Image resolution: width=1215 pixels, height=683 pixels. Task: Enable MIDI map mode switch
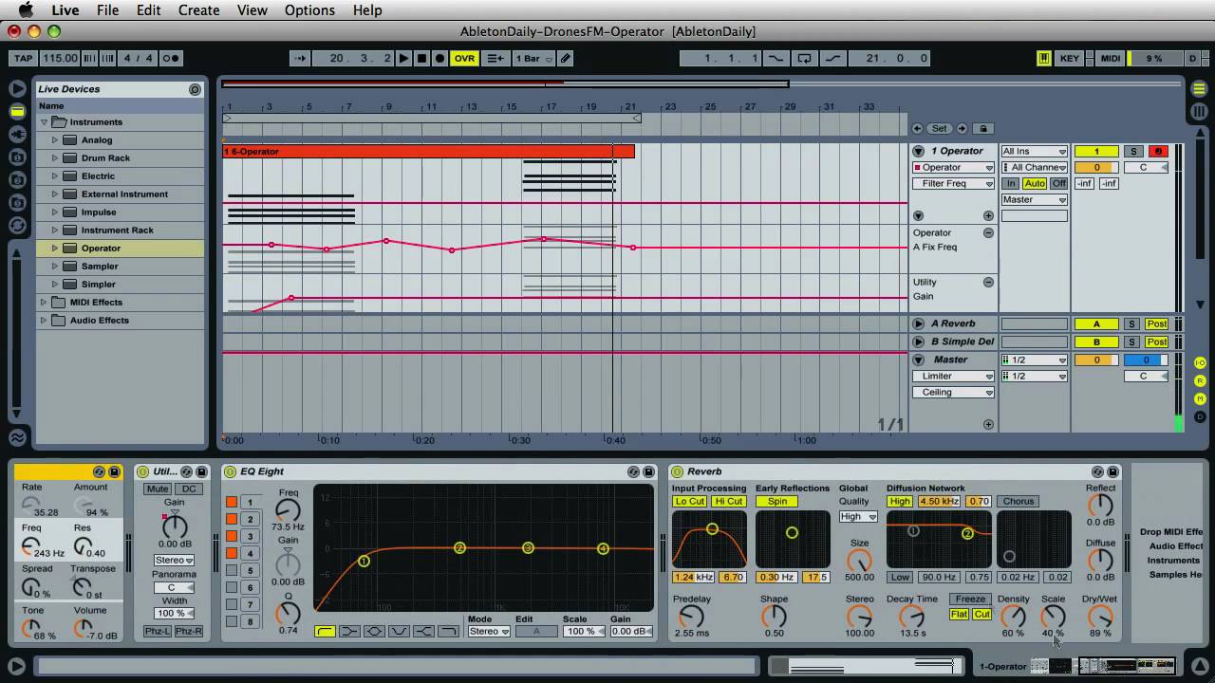coord(1110,58)
